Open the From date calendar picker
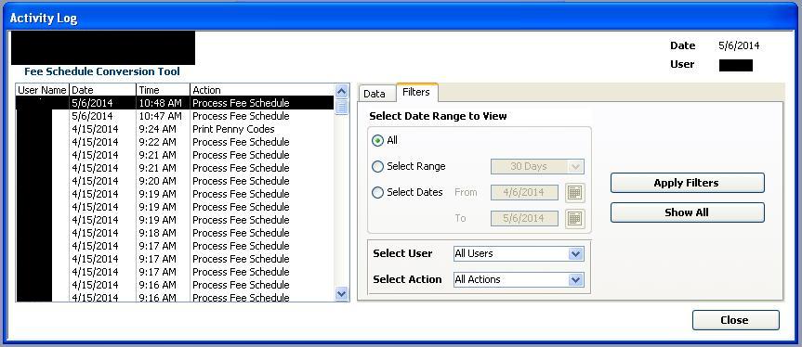The width and height of the screenshot is (802, 347). pyautogui.click(x=575, y=192)
